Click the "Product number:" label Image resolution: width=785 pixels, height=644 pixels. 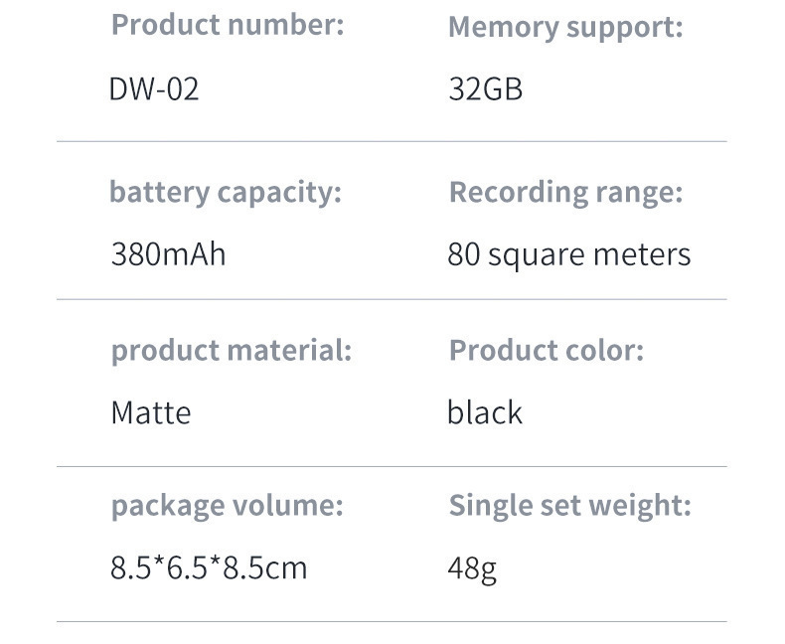point(228,25)
